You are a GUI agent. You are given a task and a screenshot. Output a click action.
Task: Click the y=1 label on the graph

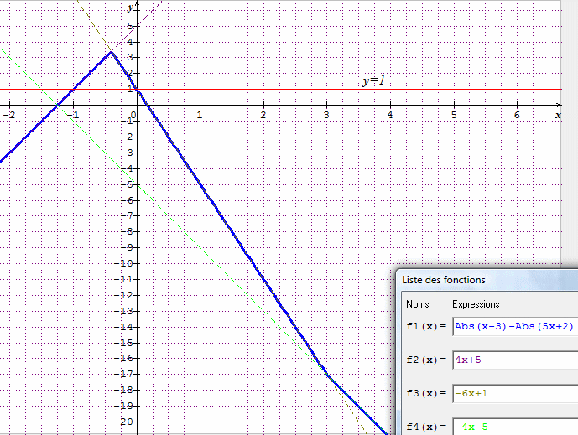(x=373, y=81)
